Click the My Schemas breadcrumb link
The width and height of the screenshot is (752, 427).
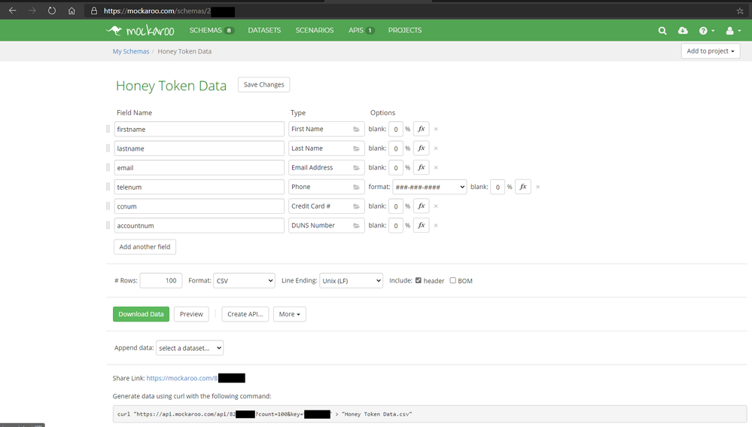pos(131,51)
